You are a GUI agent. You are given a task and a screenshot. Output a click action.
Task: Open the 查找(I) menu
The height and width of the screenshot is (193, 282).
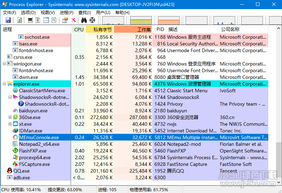84,13
